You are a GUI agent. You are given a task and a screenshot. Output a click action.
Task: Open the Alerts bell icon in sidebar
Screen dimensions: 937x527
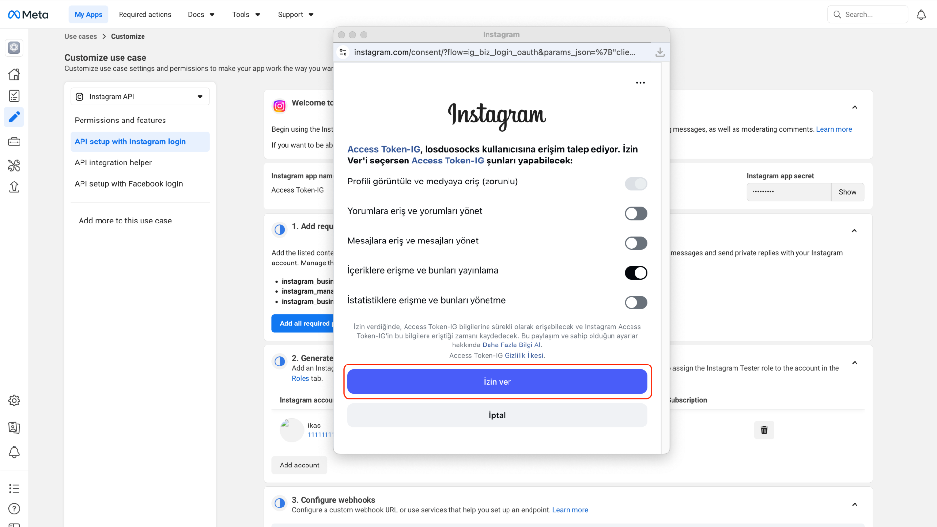tap(14, 452)
